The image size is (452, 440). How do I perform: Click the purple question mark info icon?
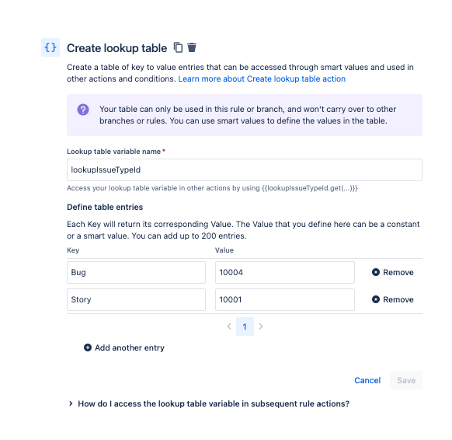pyautogui.click(x=83, y=110)
